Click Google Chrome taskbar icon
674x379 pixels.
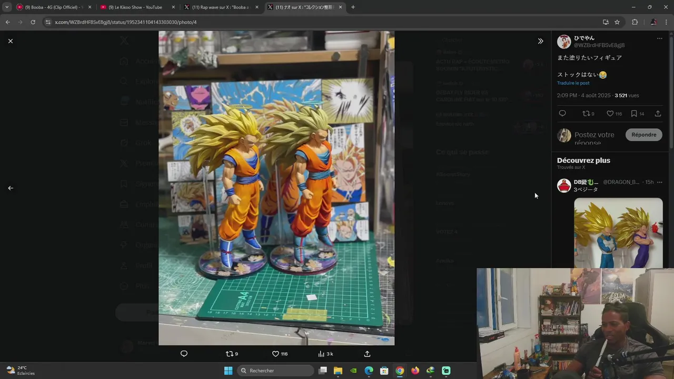400,371
